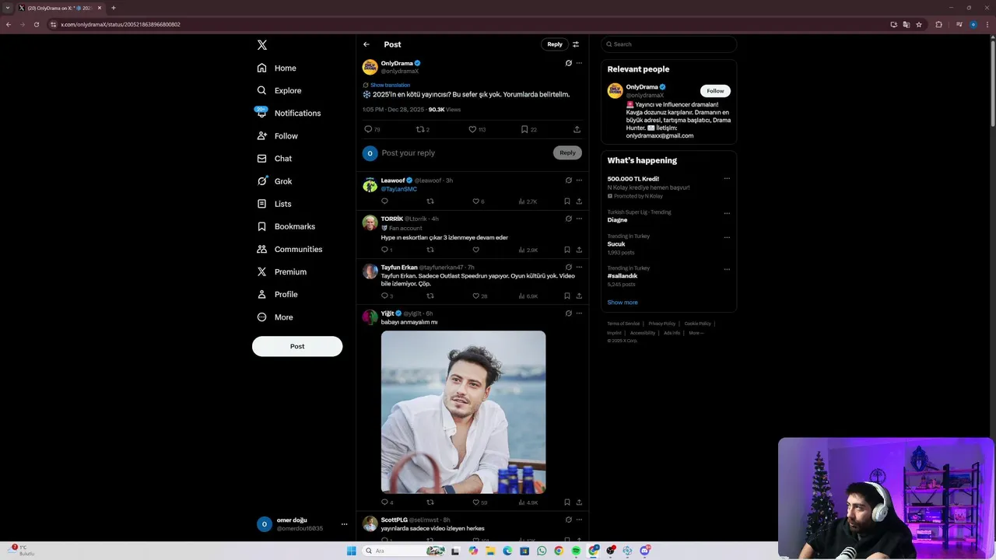Share Tayfun Erkan's reply
This screenshot has height=560, width=996.
pos(579,296)
